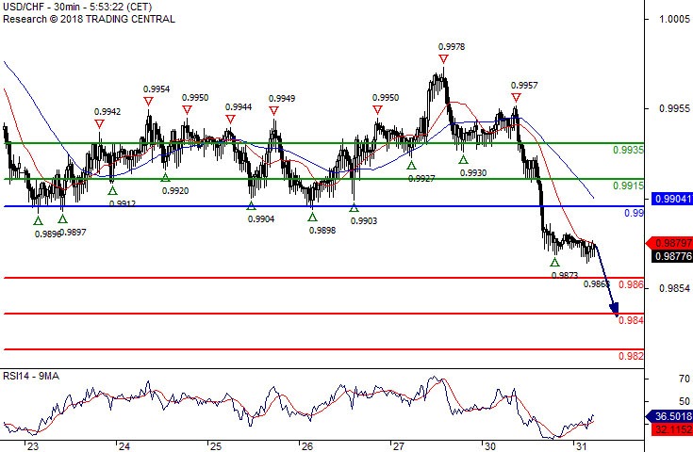Click the 0.9920 swing low label
This screenshot has width=693, height=452.
pyautogui.click(x=175, y=190)
